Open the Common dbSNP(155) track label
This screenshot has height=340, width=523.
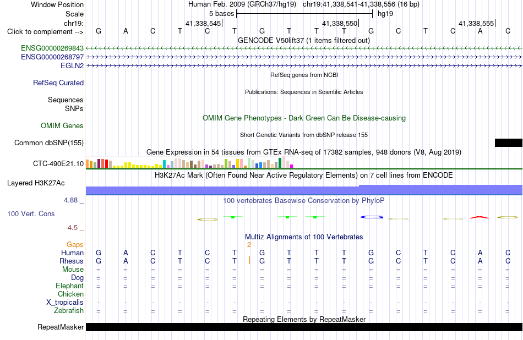(48, 142)
